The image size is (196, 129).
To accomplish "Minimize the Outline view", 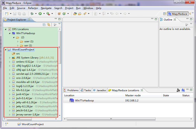I will point(187,19).
